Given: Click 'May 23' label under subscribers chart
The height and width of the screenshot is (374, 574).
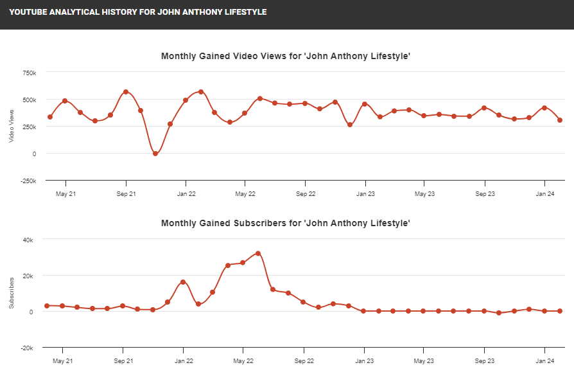Looking at the screenshot, I should [424, 361].
